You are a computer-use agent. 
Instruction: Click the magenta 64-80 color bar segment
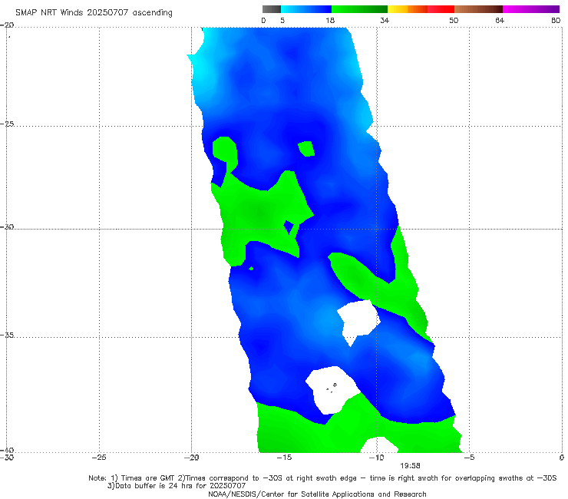pyautogui.click(x=531, y=9)
